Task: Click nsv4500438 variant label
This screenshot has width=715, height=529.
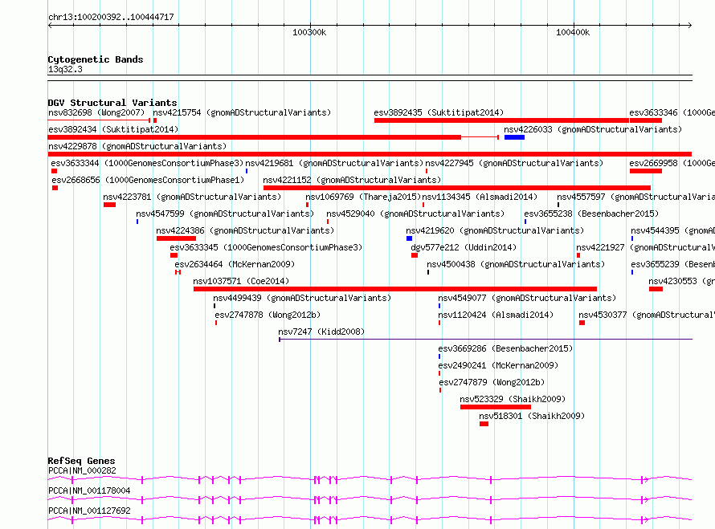Action: coord(517,264)
